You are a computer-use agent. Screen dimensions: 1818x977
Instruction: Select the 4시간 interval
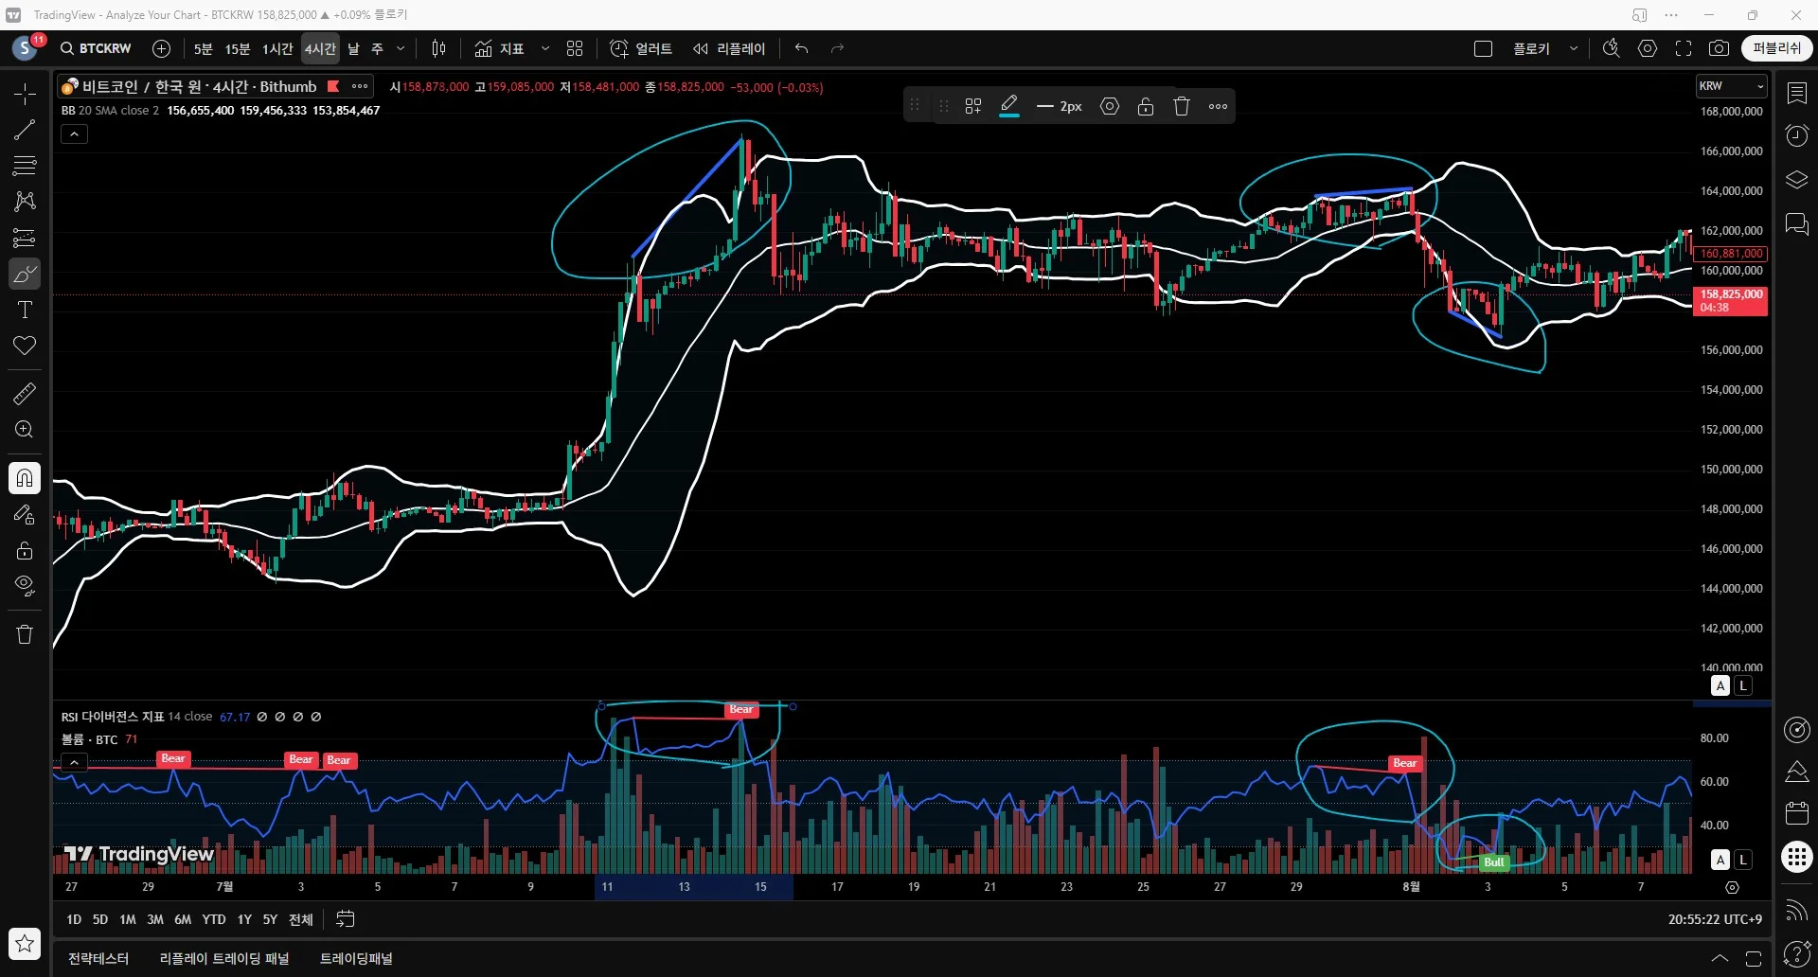320,48
